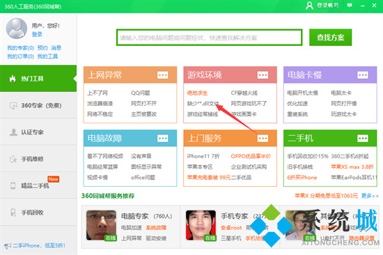This screenshot has width=383, height=255.
Task: Select 主页被篡改 entry
Action: point(144,114)
